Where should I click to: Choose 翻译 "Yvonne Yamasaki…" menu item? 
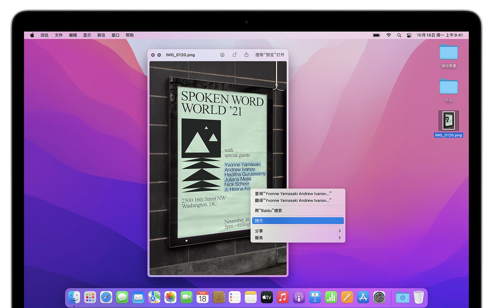point(293,200)
